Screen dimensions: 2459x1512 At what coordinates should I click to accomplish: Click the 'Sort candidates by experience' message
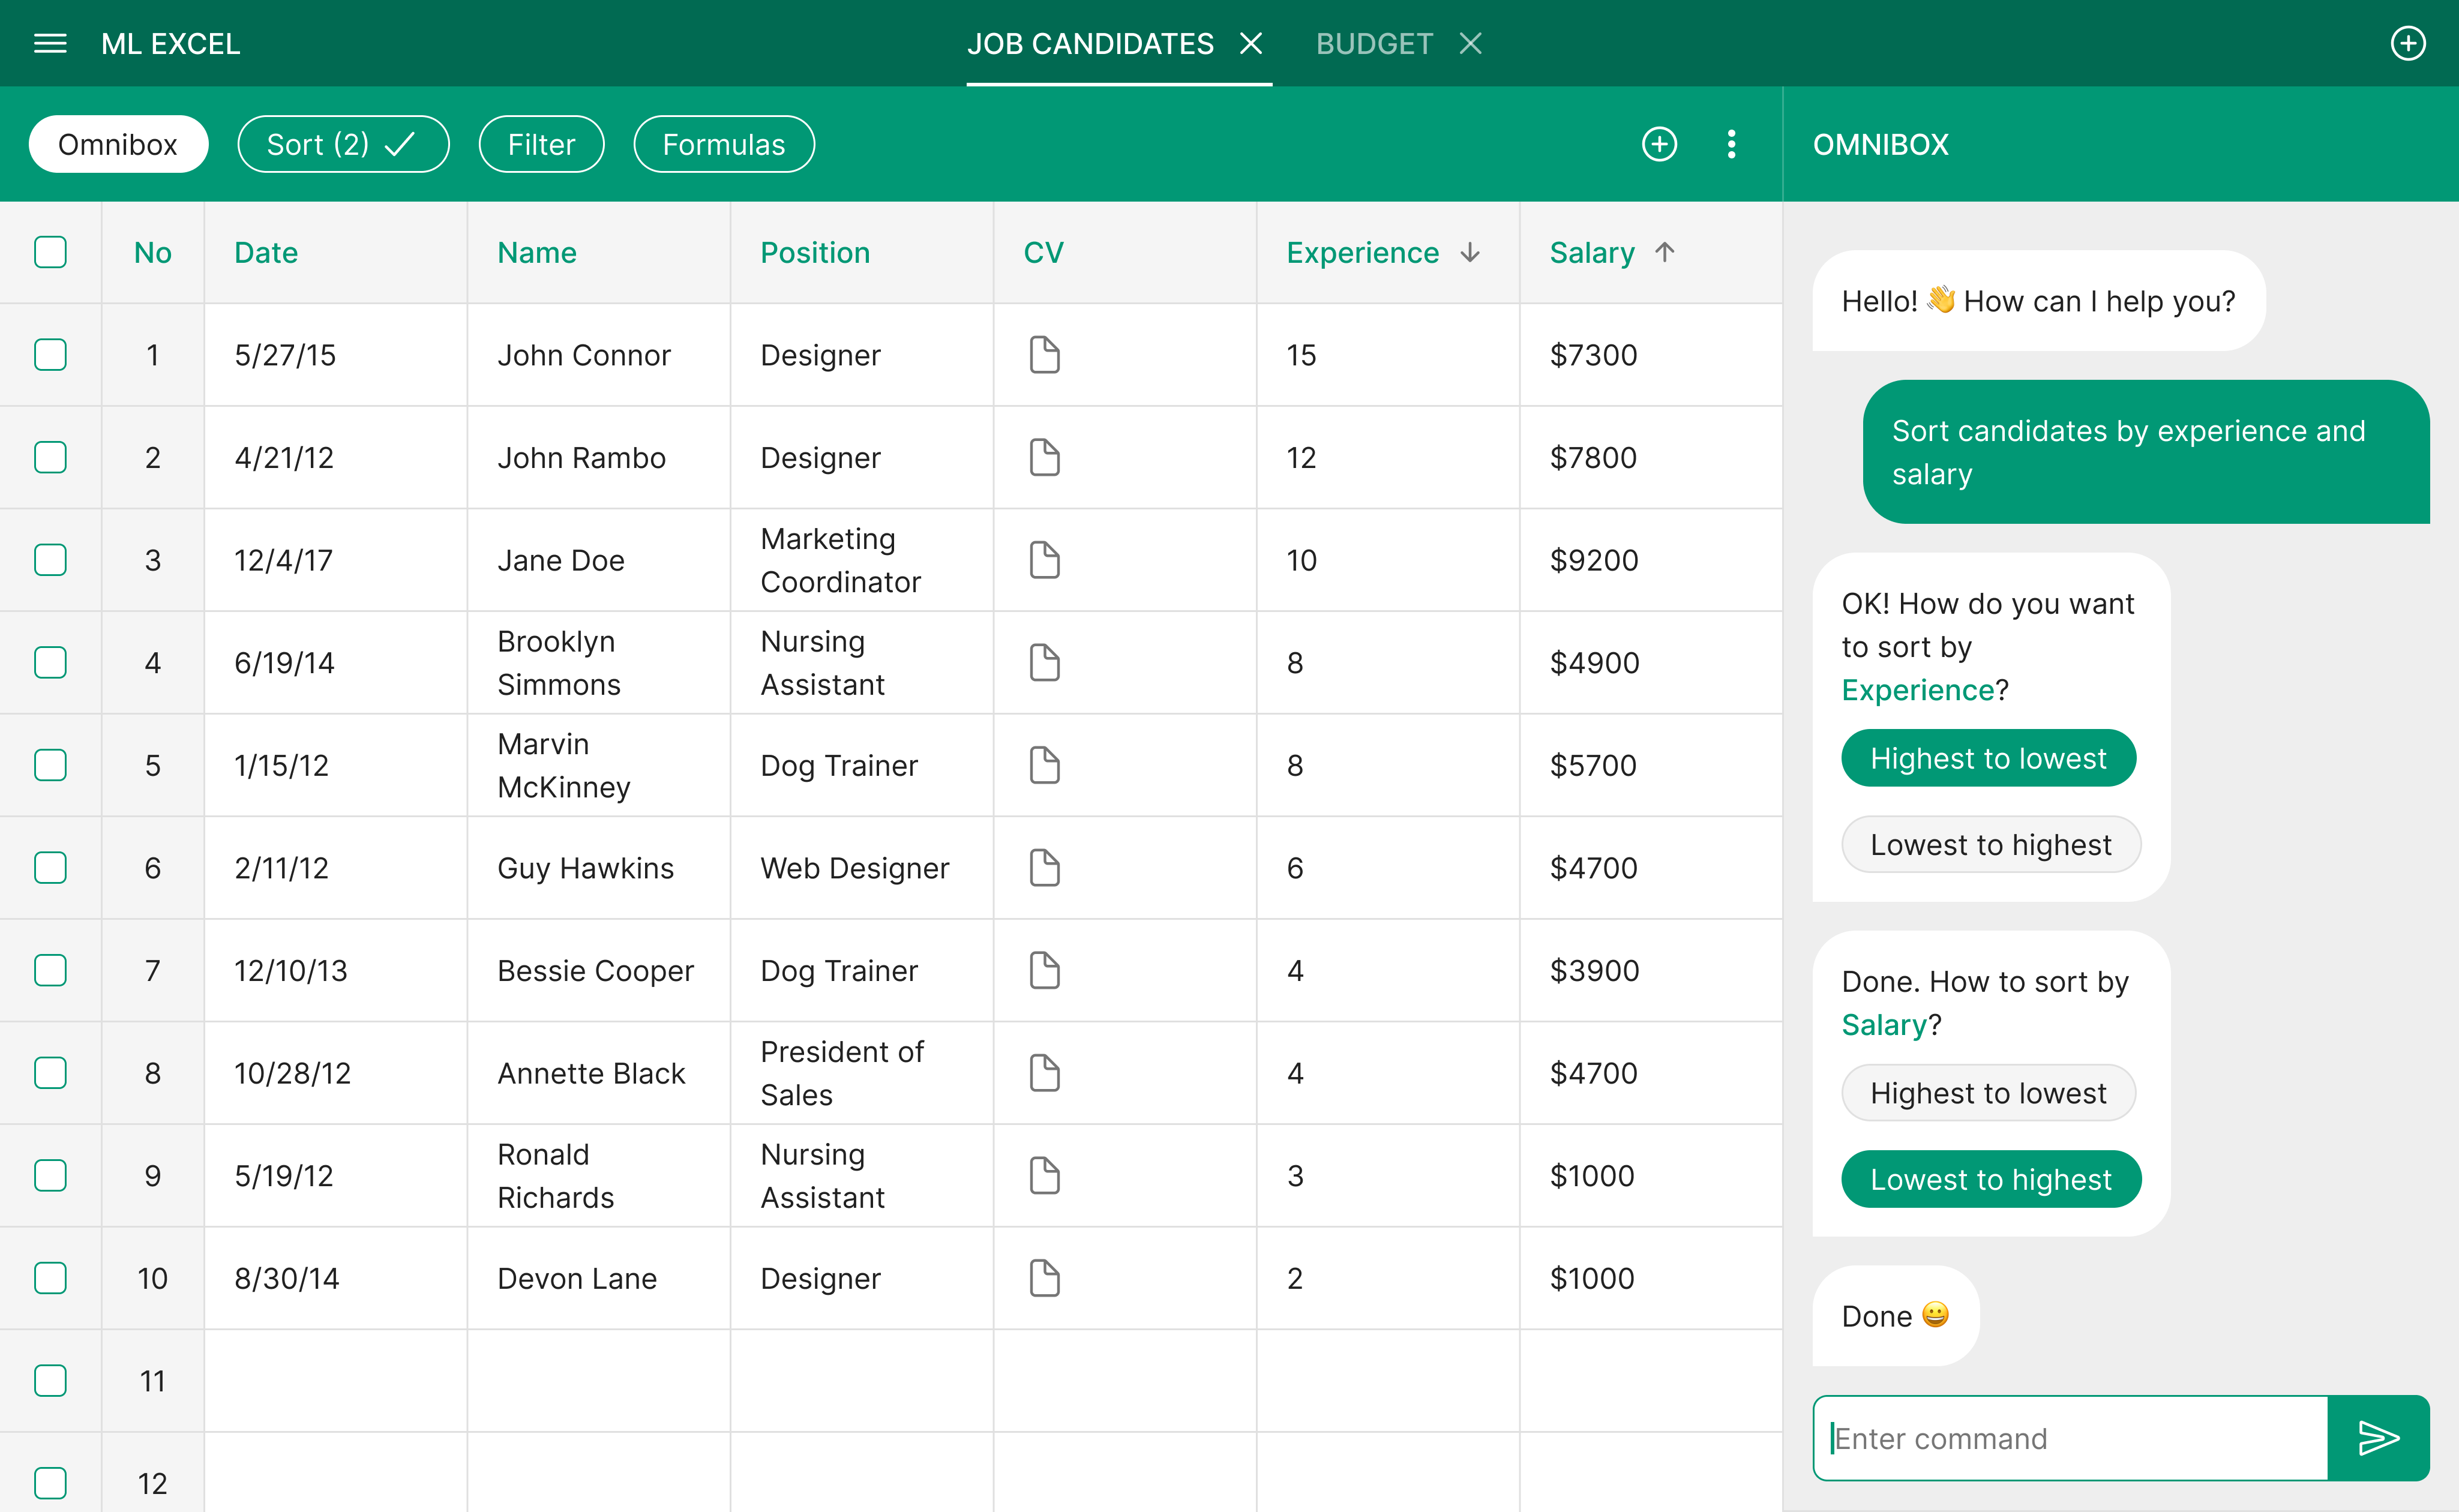(2146, 452)
